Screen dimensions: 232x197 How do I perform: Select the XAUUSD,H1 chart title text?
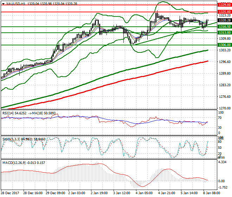click(x=16, y=4)
